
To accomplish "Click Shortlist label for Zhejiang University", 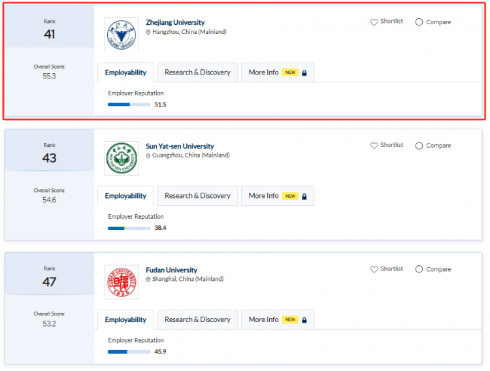I will tap(391, 22).
